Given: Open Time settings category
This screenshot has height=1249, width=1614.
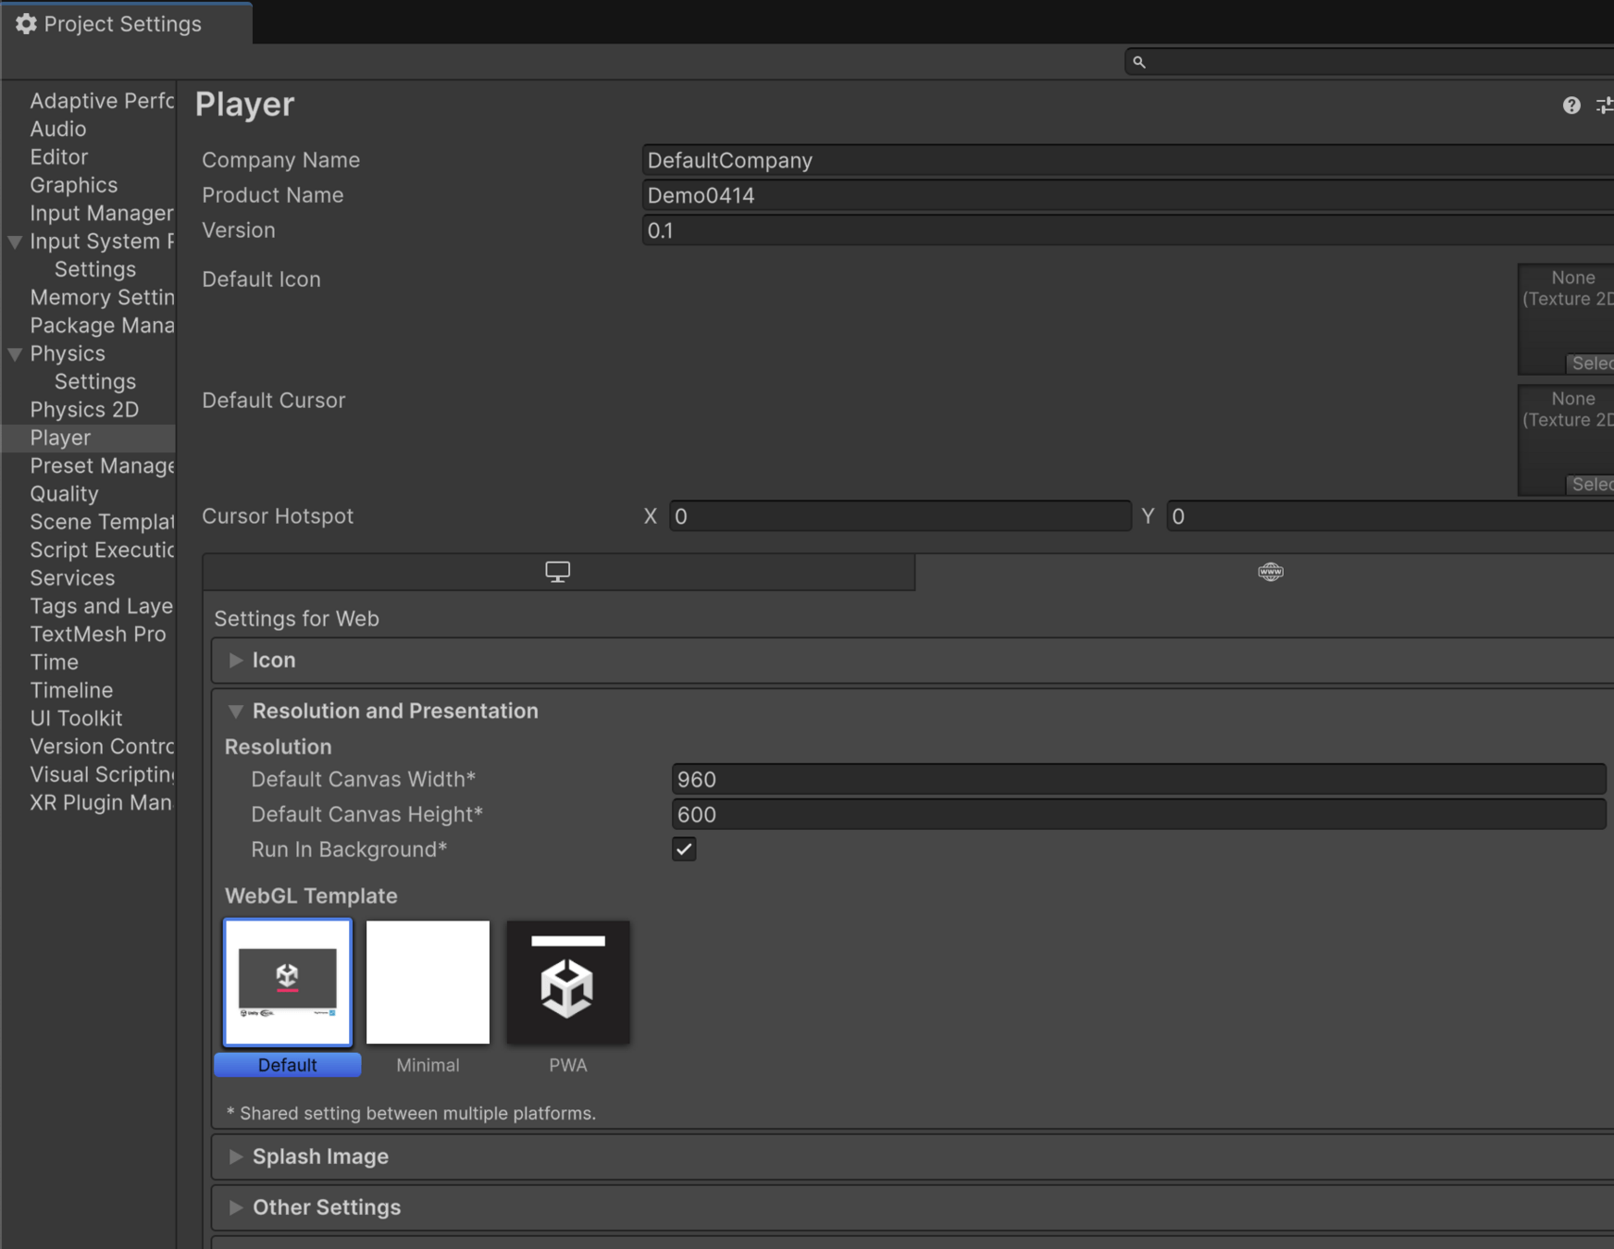Looking at the screenshot, I should [x=54, y=662].
